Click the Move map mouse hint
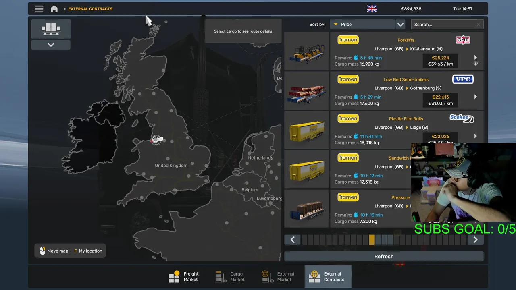The image size is (516, 290). click(54, 251)
